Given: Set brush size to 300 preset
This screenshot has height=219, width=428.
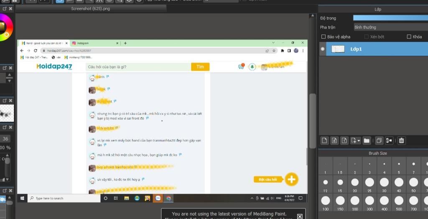Looking at the screenshot, I should click(x=369, y=203).
